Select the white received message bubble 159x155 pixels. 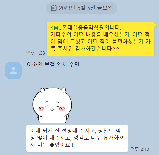[x=77, y=138]
